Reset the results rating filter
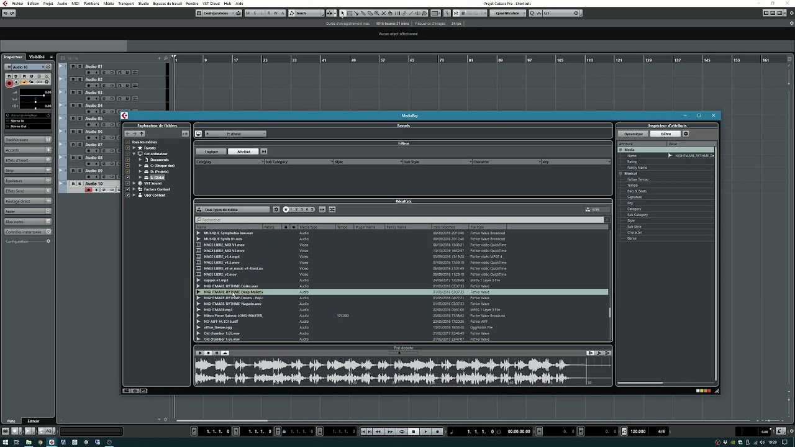 (x=322, y=210)
